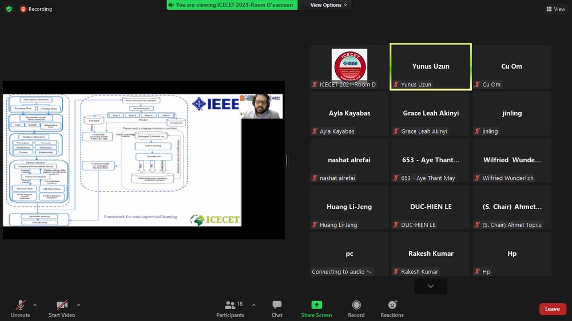Expand audio options arrow beside Unmute
The width and height of the screenshot is (572, 321).
click(35, 305)
